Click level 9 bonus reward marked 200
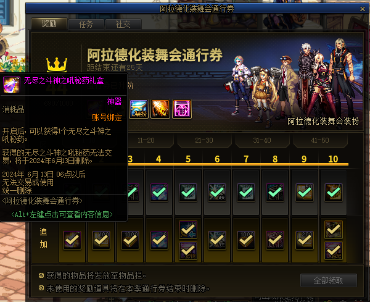This screenshot has height=302, width=370. point(304,240)
